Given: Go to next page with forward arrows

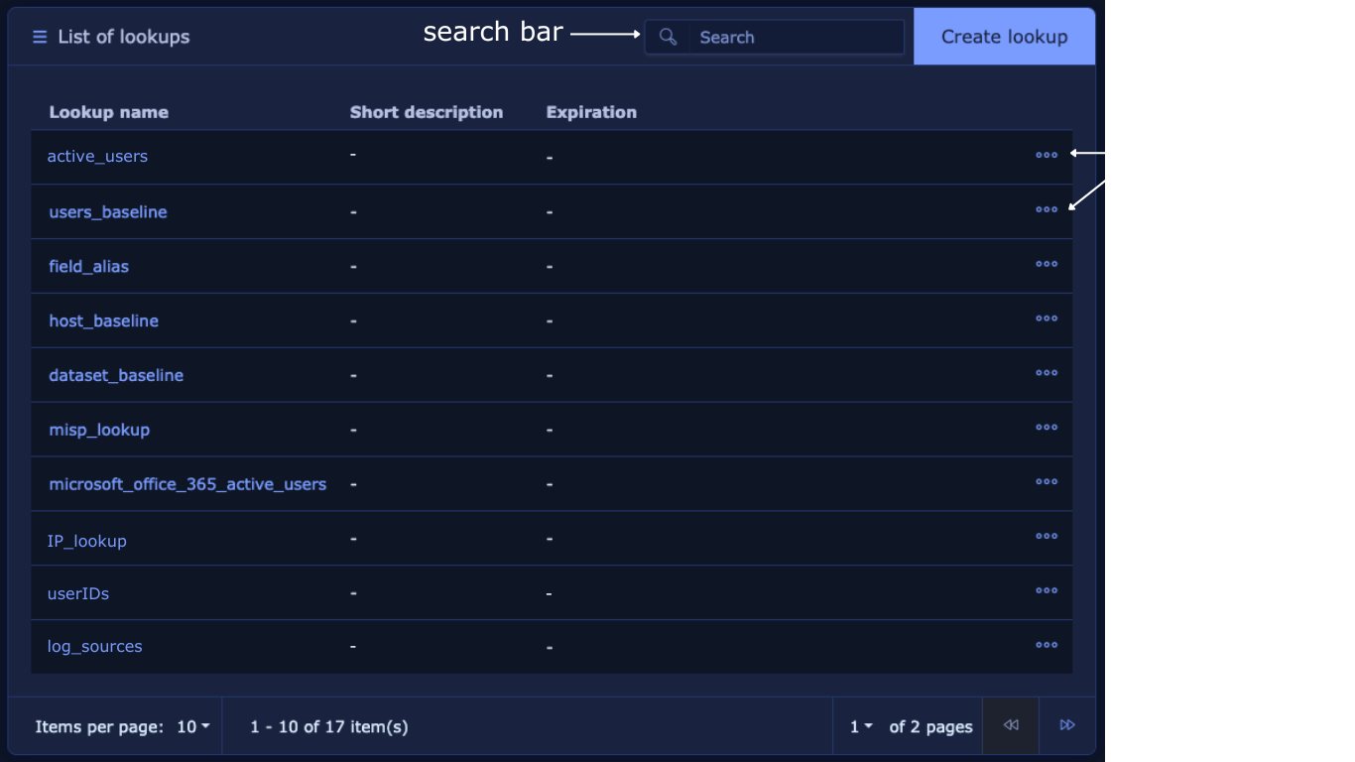Looking at the screenshot, I should 1067,726.
